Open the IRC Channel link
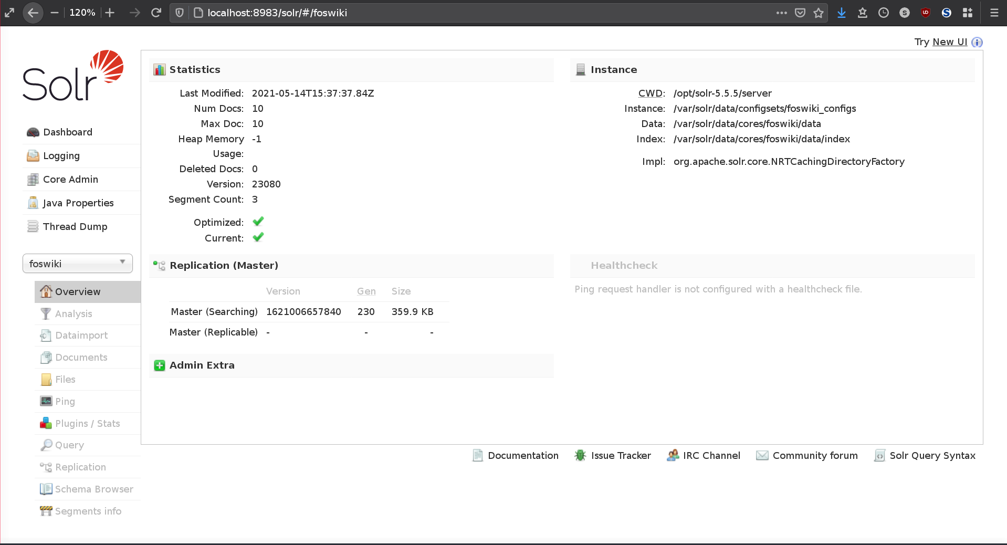The width and height of the screenshot is (1007, 545). pyautogui.click(x=711, y=456)
